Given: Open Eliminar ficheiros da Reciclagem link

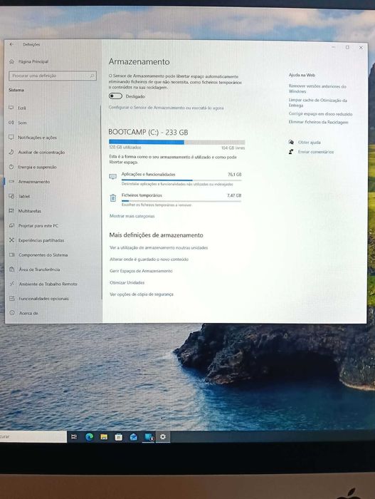Looking at the screenshot, I should pyautogui.click(x=319, y=122).
